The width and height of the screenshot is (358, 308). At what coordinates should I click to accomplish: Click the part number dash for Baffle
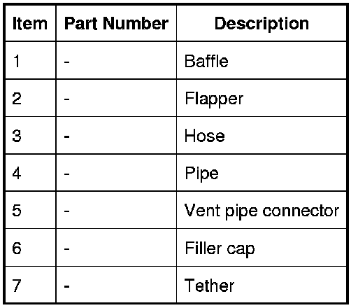click(x=66, y=62)
